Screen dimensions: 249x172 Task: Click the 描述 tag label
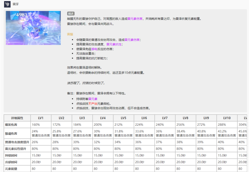pos(71,14)
